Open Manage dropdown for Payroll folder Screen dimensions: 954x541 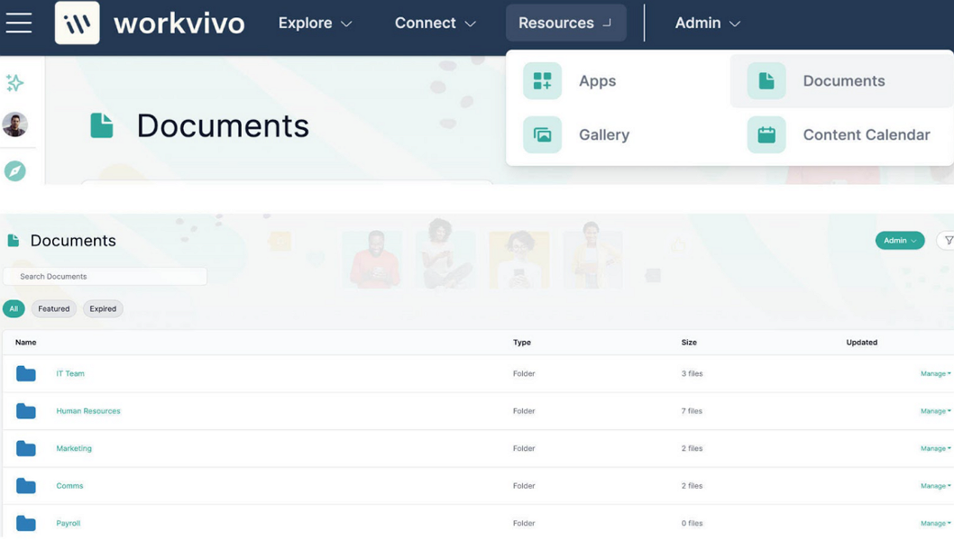(x=935, y=523)
